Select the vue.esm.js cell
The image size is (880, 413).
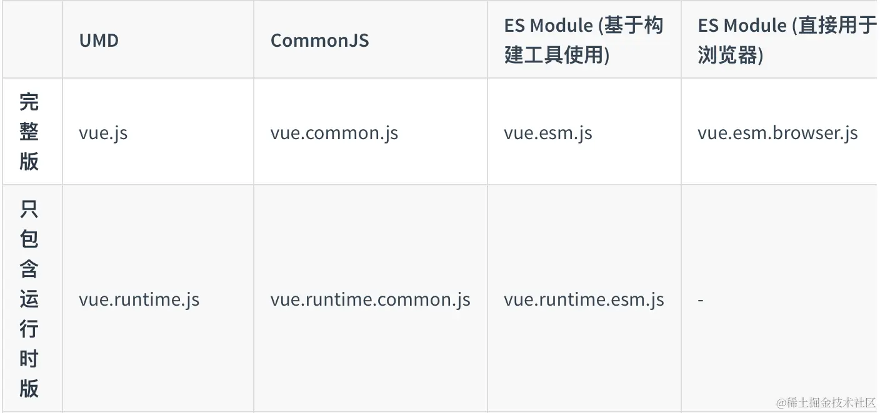pos(547,133)
